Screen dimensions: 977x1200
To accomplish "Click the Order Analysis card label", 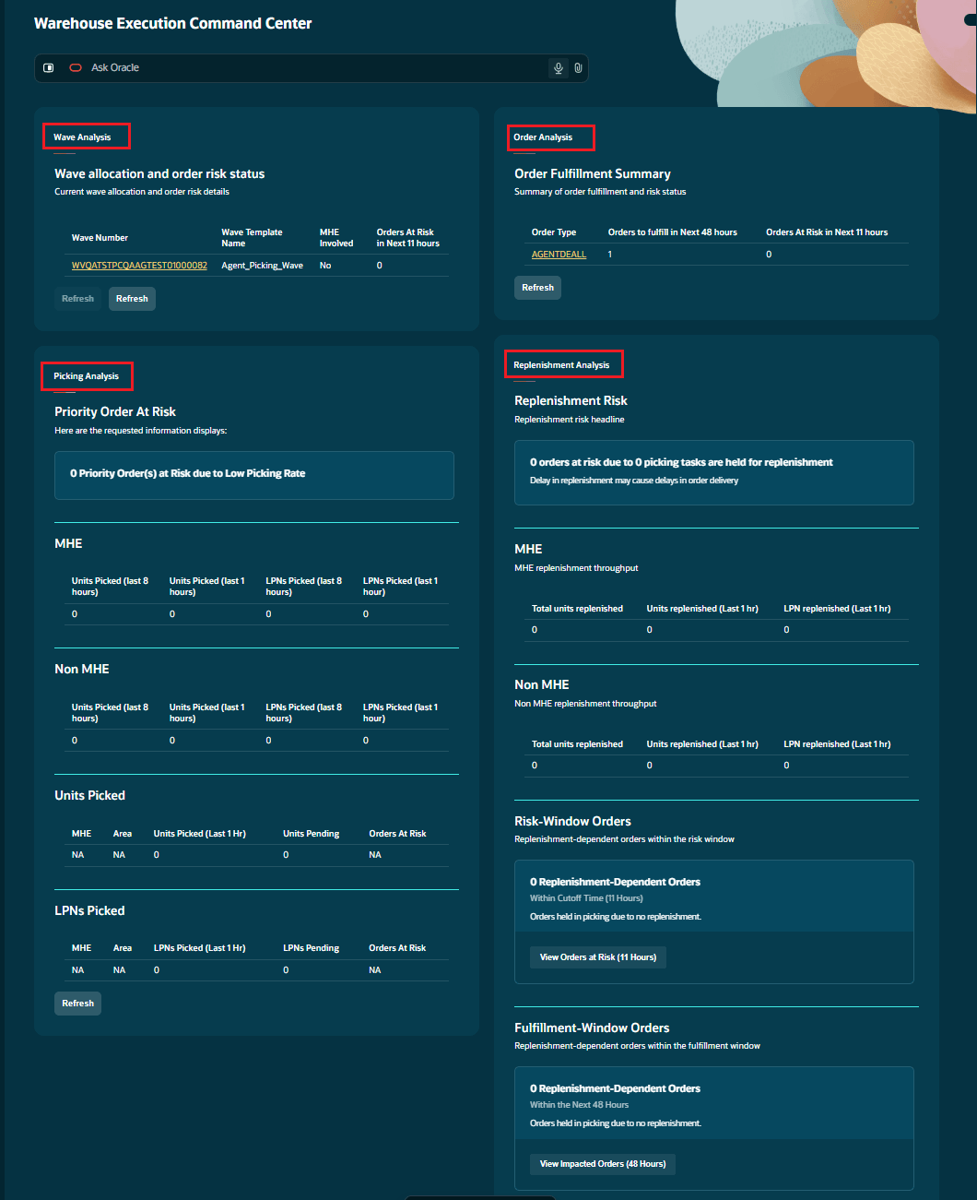I will click(543, 137).
